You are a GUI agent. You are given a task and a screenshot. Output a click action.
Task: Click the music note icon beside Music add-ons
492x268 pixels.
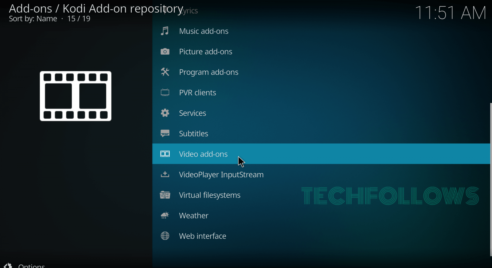click(x=165, y=31)
